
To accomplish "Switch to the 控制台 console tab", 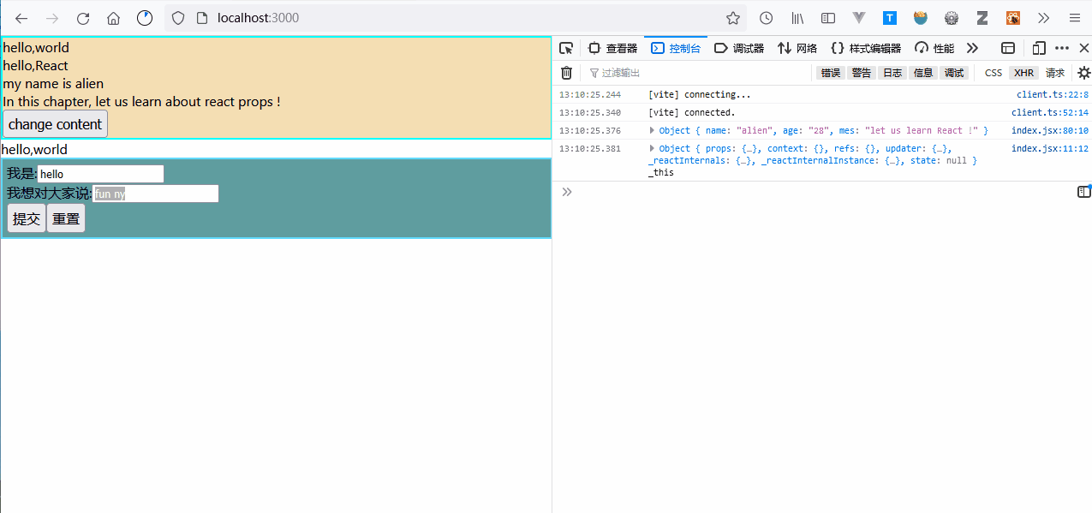I will pos(676,48).
